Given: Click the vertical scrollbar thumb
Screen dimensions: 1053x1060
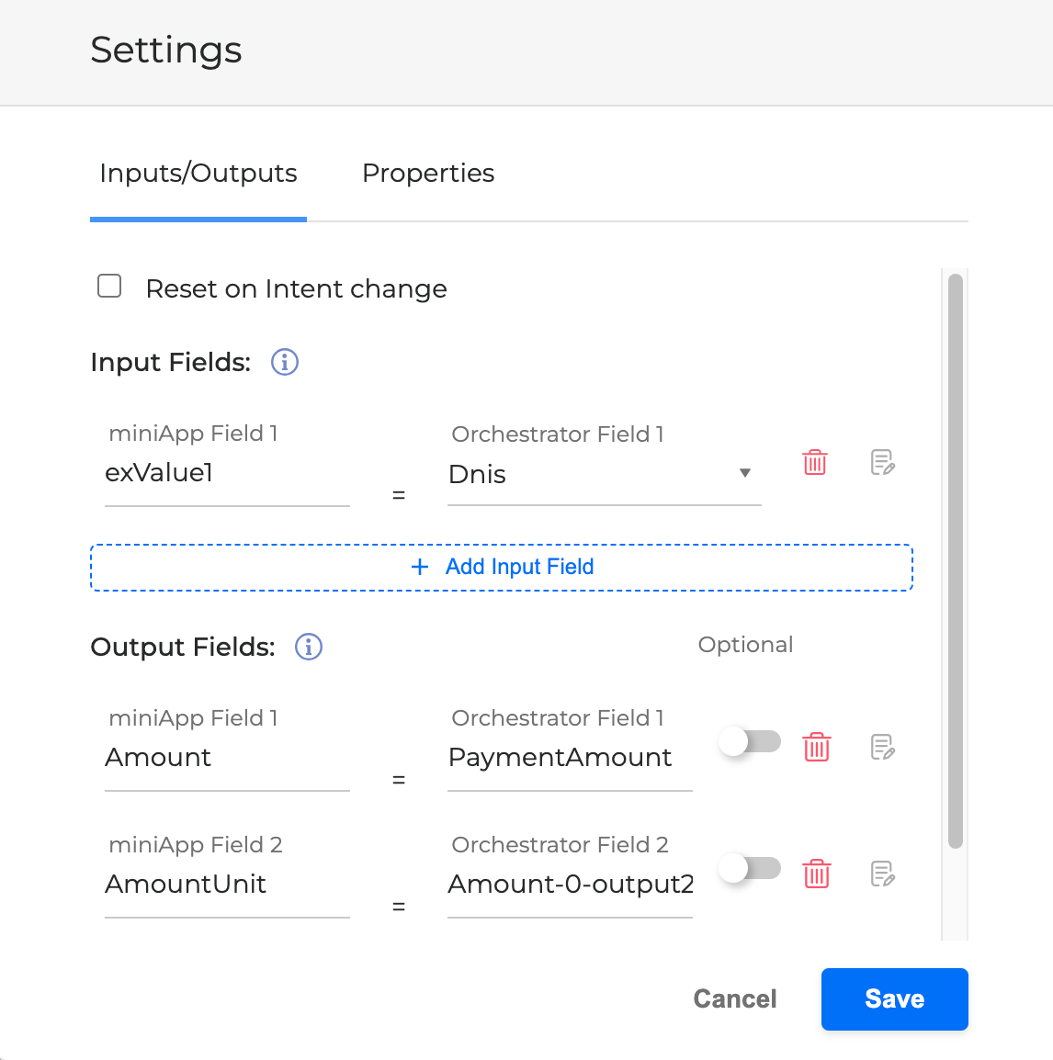Looking at the screenshot, I should coord(956,560).
